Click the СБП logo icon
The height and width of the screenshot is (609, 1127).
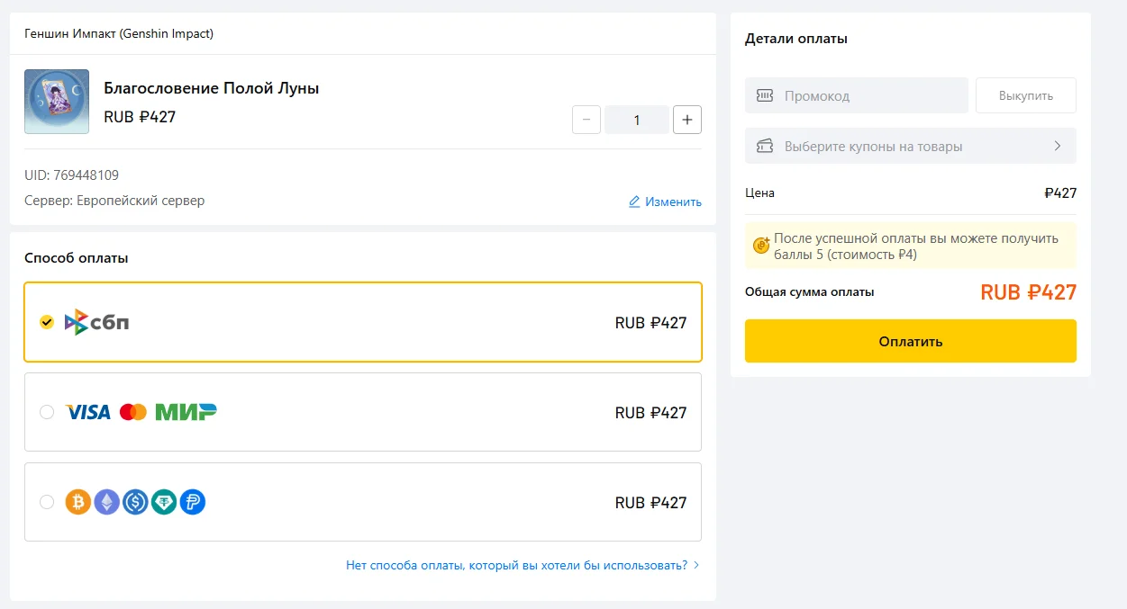[x=97, y=322]
